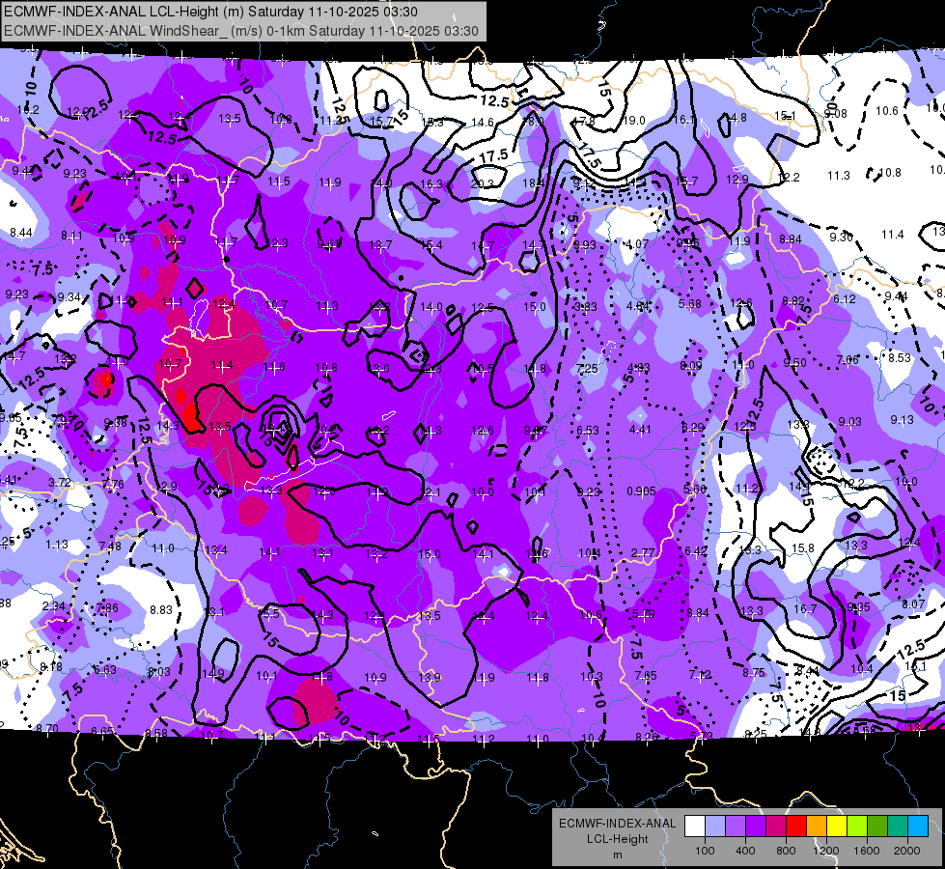
Task: Click the grid value 10.6 right of 9.08
Action: [x=887, y=110]
